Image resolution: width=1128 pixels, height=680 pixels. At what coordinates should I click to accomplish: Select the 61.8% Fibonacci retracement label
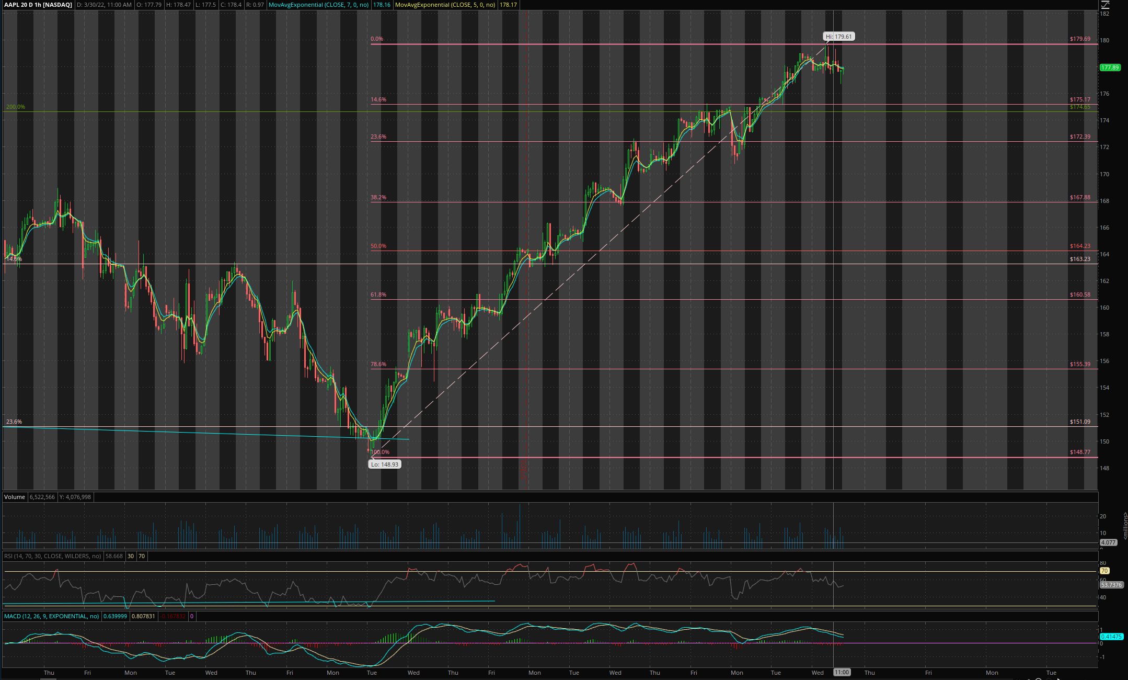[378, 295]
